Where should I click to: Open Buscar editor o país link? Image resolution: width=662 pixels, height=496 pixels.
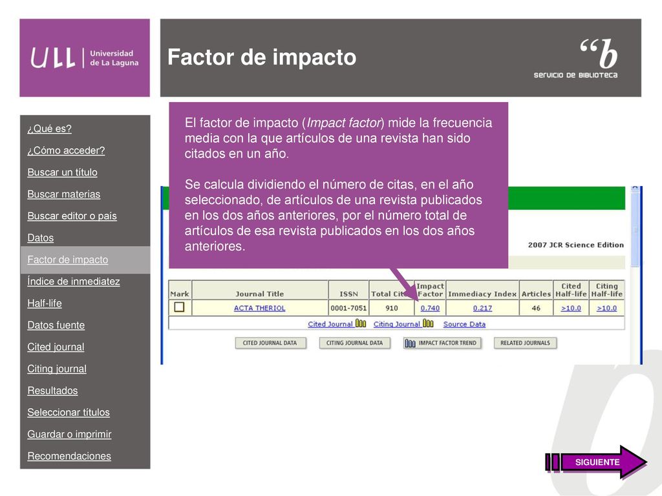coord(72,216)
